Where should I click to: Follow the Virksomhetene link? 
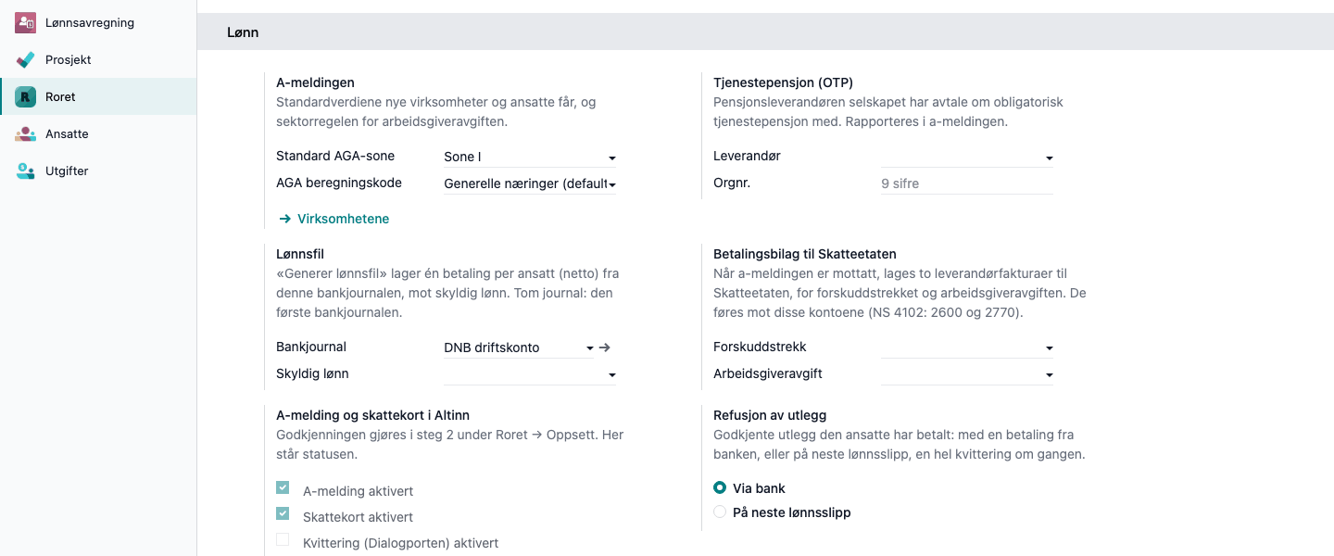pos(333,219)
